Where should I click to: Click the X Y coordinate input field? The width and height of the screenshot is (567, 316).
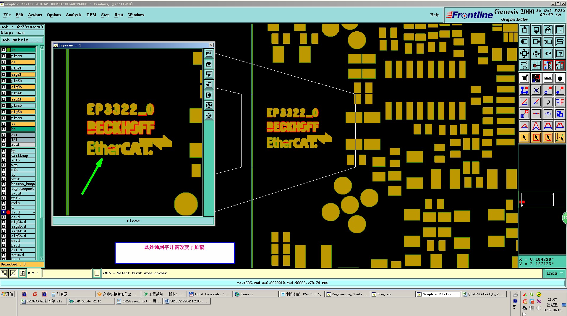click(67, 273)
